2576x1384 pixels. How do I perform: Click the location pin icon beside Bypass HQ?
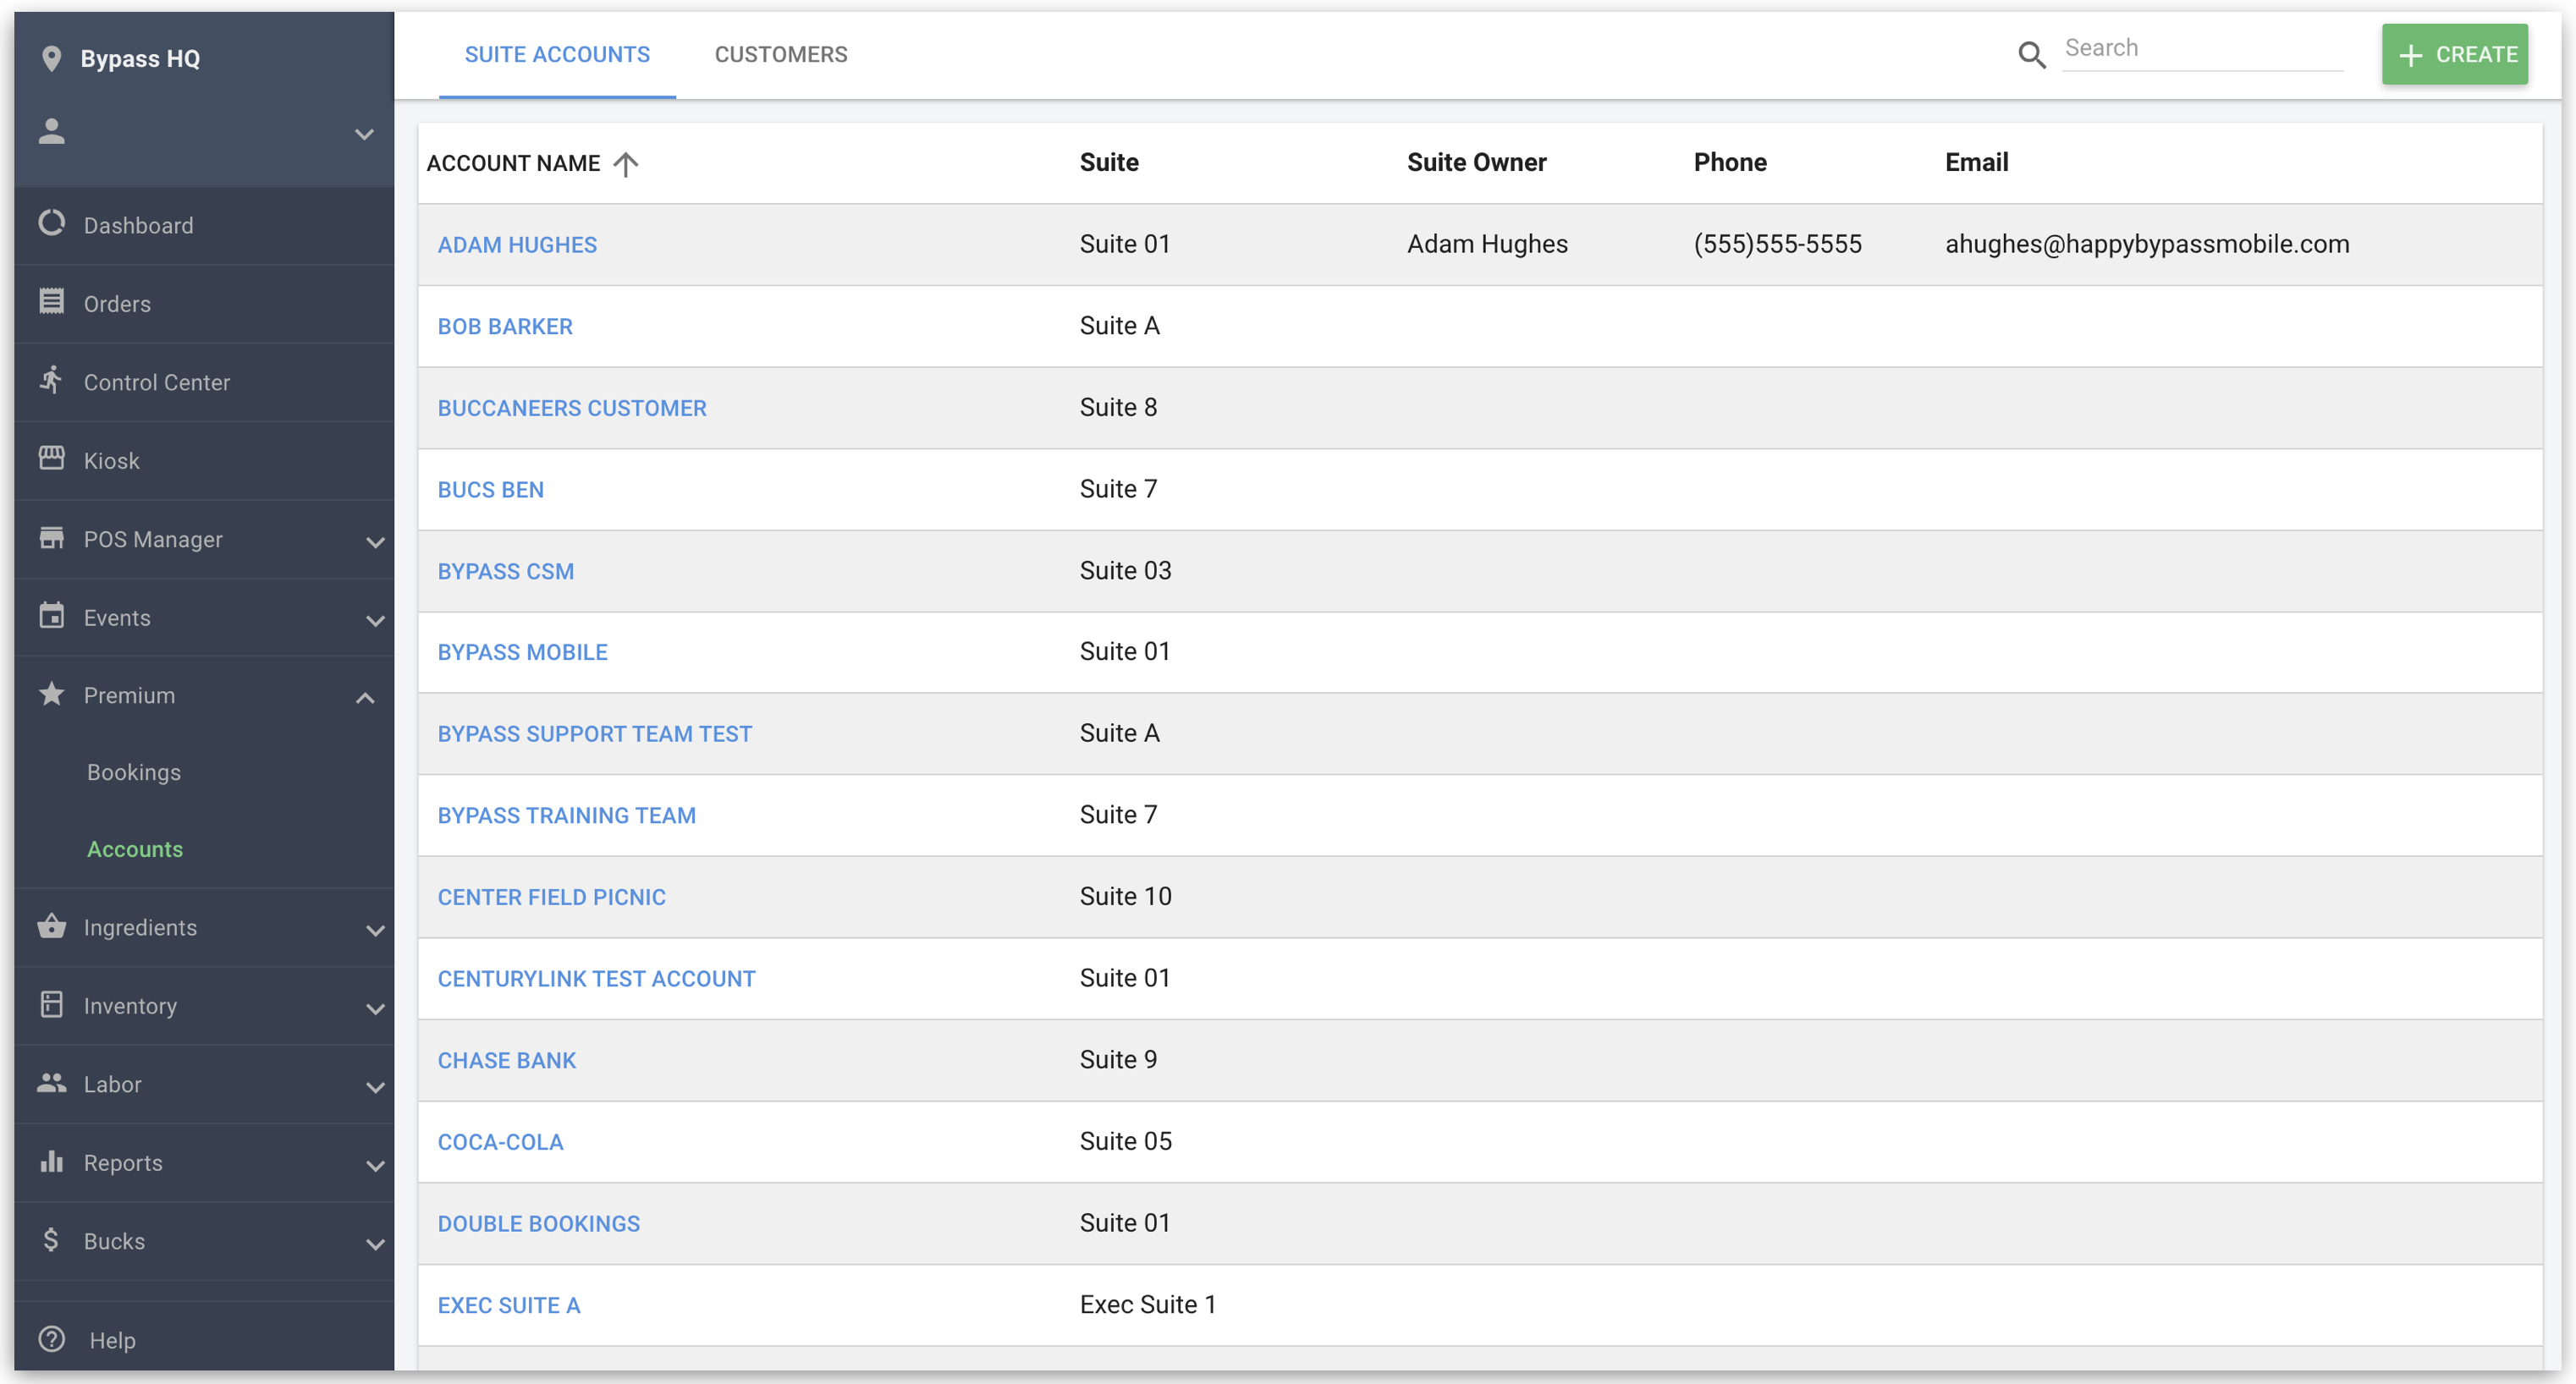pos(52,58)
